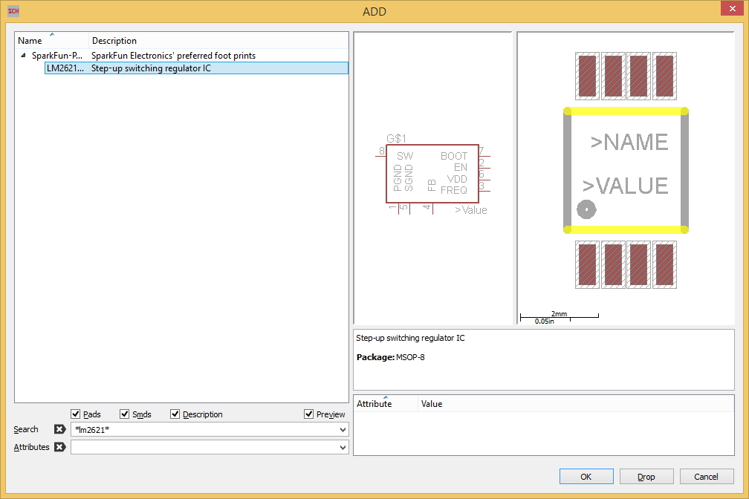Sort list by the Name column header
The image size is (749, 499).
52,41
